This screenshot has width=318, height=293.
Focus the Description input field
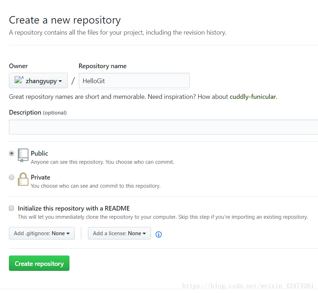coord(163,127)
